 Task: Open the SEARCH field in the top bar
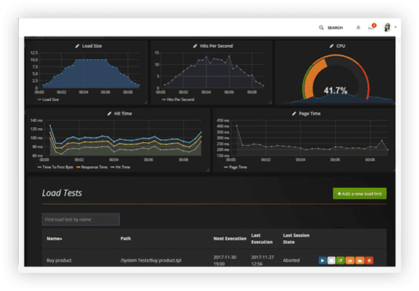coord(335,28)
